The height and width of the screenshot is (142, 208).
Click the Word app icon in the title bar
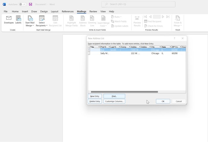pyautogui.click(x=4, y=4)
